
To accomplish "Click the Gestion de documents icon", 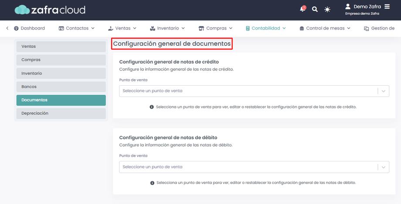I will click(x=367, y=28).
